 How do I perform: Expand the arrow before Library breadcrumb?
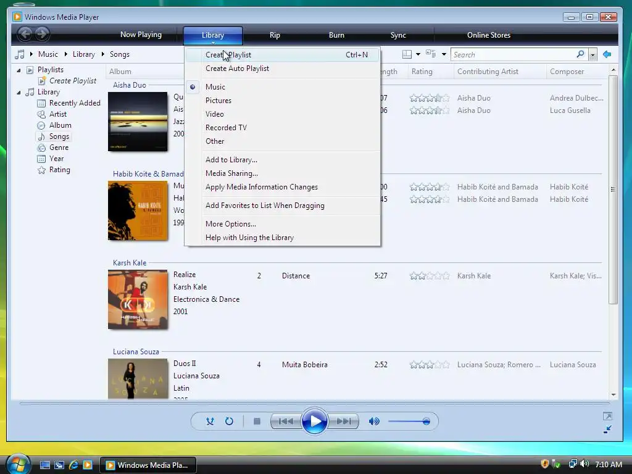coord(65,54)
